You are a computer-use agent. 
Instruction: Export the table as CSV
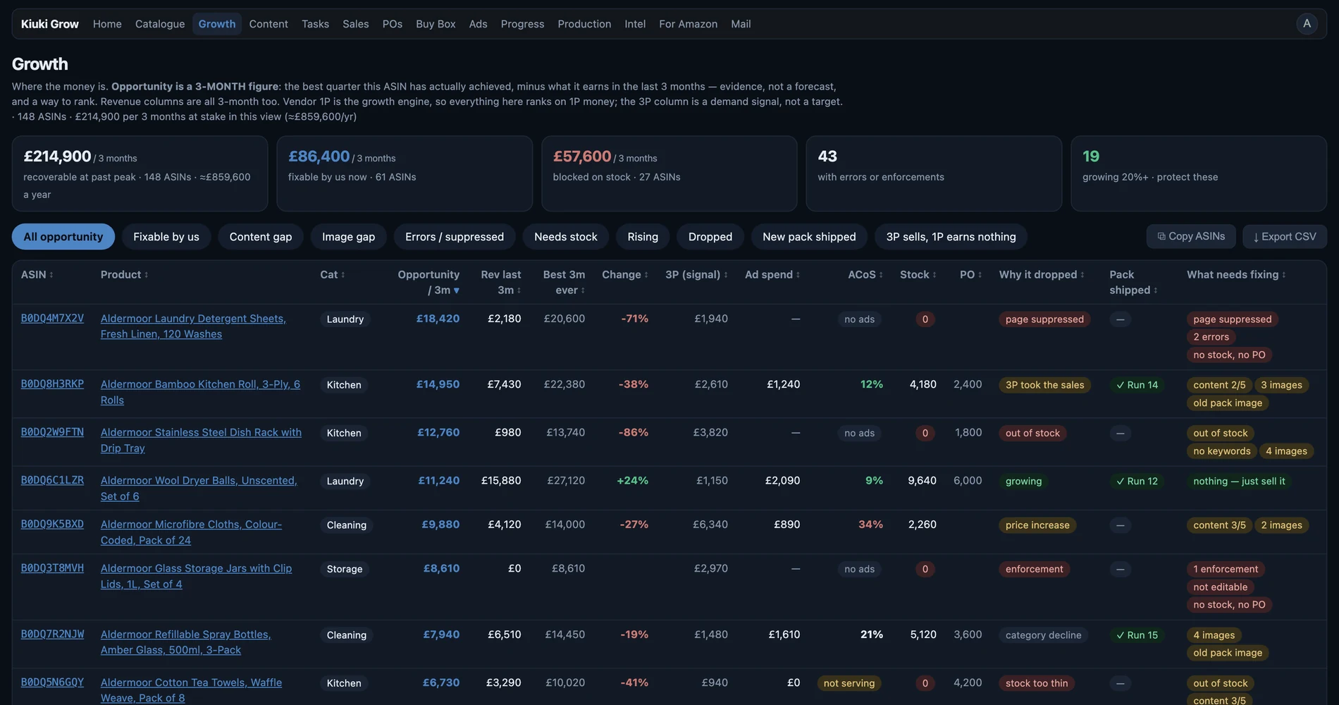point(1284,237)
